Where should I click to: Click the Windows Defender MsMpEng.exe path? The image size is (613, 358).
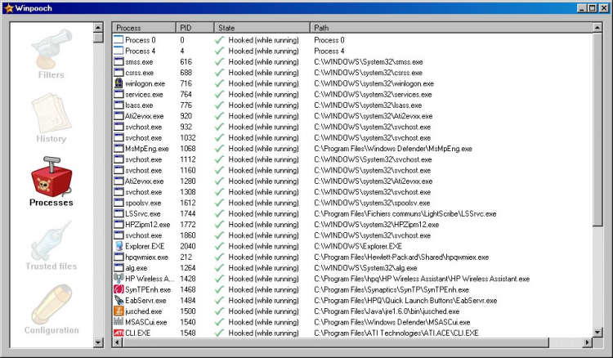pyautogui.click(x=393, y=149)
